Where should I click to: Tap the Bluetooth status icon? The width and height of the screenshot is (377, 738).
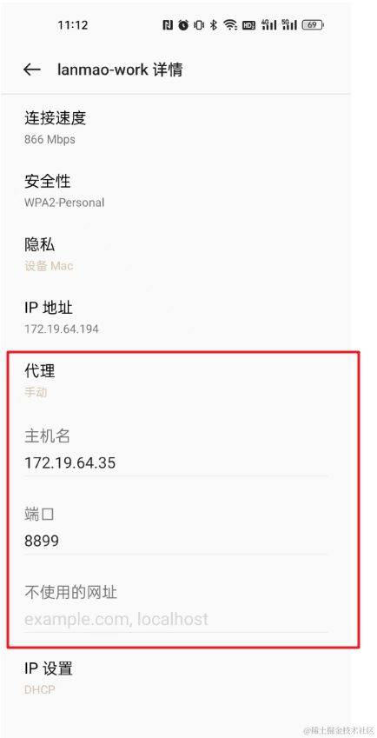214,25
